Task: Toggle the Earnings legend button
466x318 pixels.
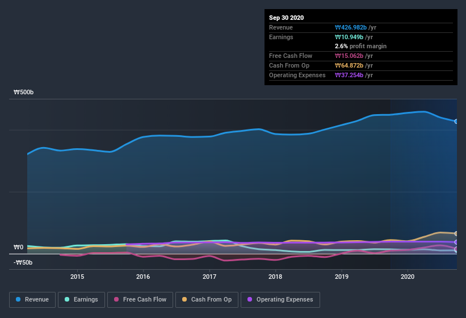Action: [x=81, y=300]
